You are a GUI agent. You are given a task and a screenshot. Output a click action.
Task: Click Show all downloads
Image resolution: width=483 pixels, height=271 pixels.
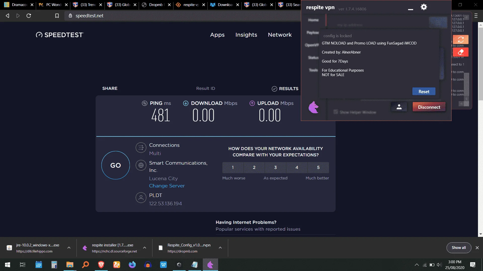(x=459, y=248)
